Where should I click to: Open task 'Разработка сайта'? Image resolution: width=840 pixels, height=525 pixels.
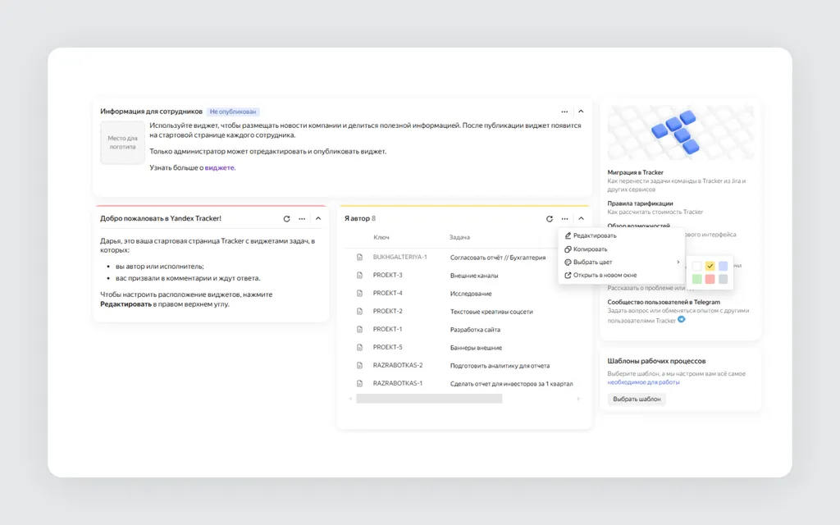475,330
